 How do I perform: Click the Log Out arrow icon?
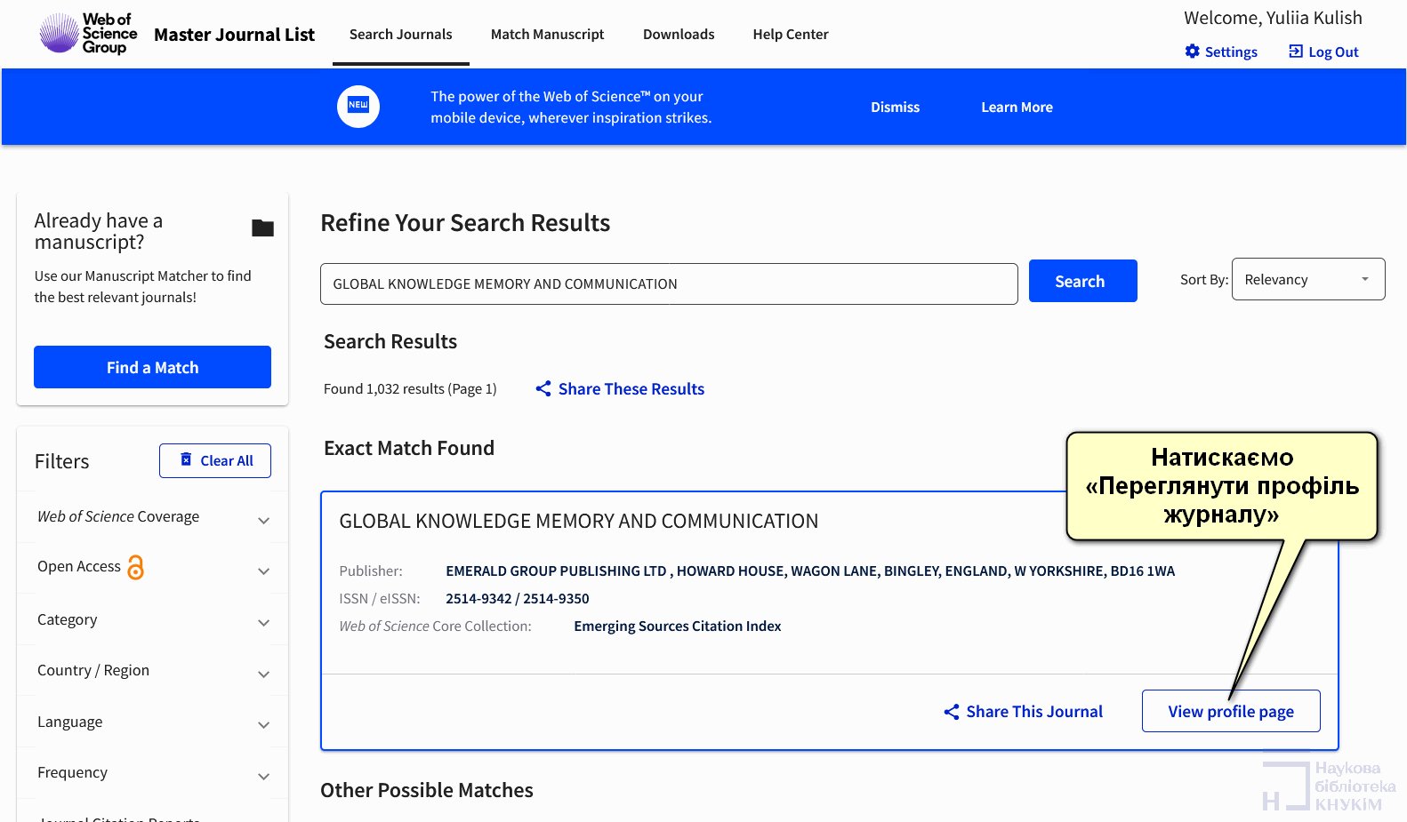point(1295,52)
